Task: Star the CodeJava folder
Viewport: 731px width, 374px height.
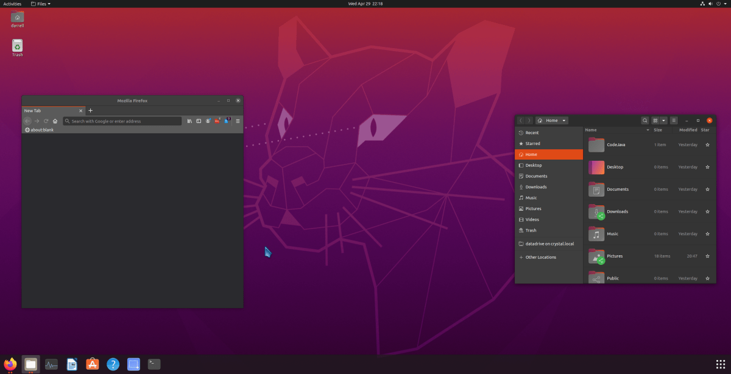Action: [x=707, y=144]
